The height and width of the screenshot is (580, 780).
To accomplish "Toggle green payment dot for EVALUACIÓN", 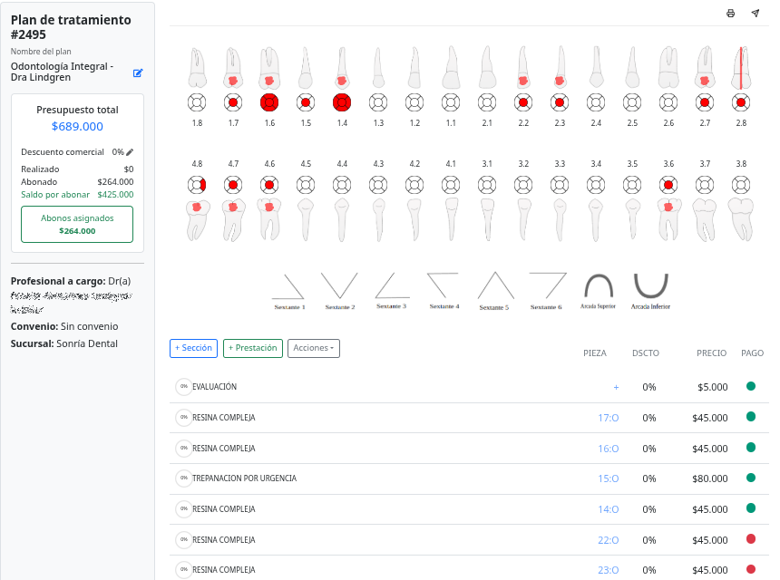I will 751,386.
